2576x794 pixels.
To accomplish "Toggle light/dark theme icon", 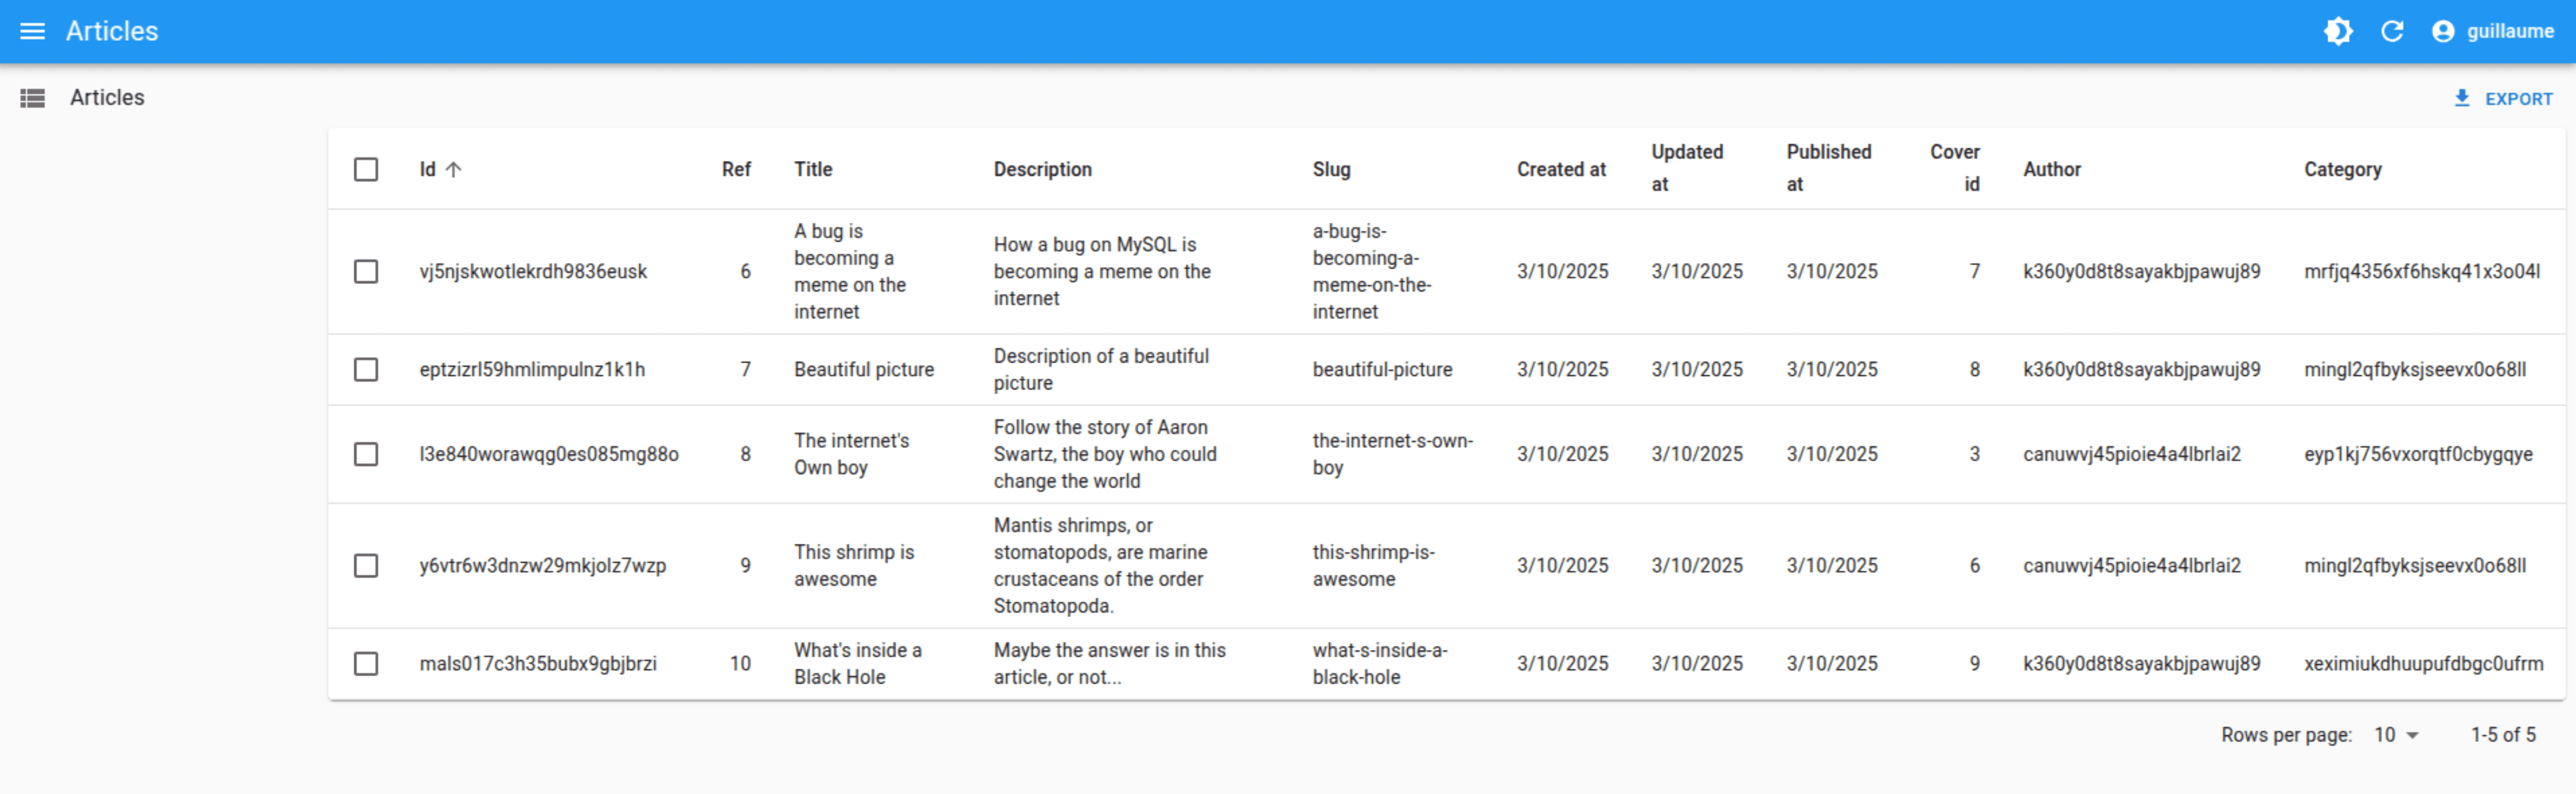I will click(x=2338, y=31).
